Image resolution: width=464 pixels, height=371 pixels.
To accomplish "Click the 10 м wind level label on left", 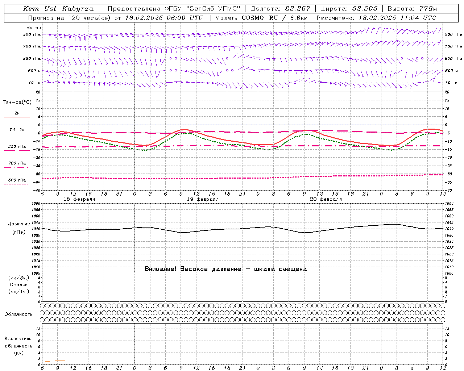I will pos(35,83).
